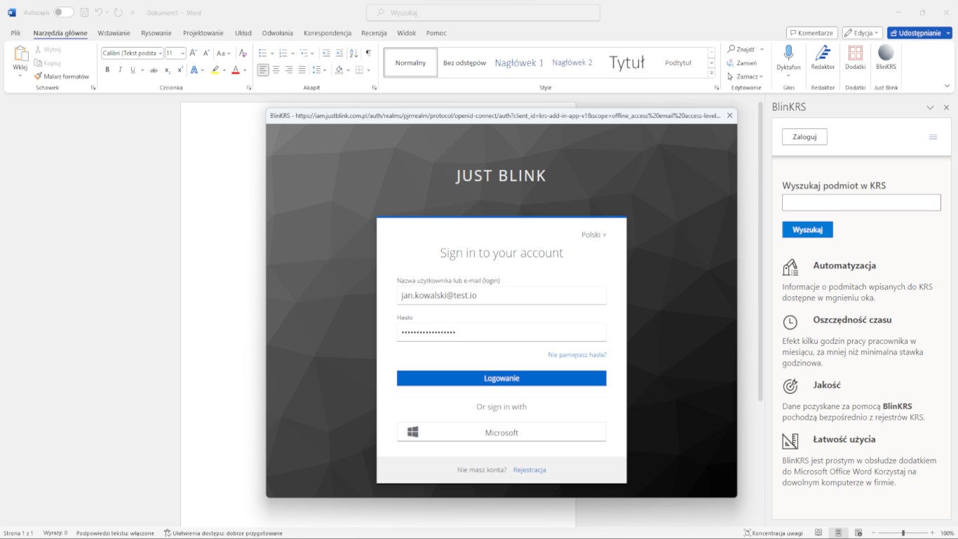Click the KRS search input field
This screenshot has width=958, height=539.
pyautogui.click(x=861, y=203)
